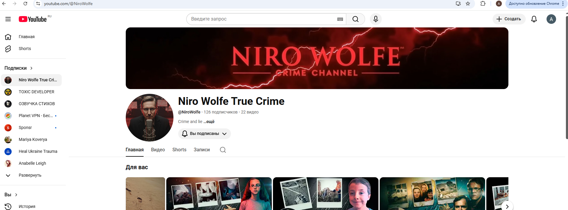Viewport: 568px width, 210px height.
Task: Expand channel description with ...ещё
Action: click(x=209, y=122)
